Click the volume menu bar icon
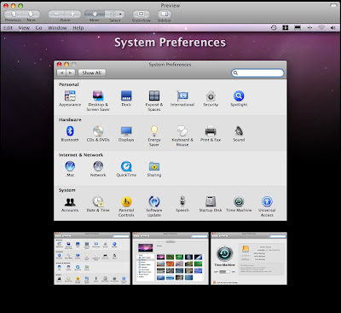 point(332,27)
